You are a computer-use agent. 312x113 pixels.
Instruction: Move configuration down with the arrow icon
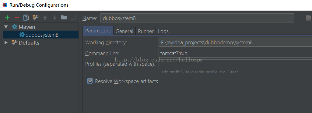coord(54,18)
